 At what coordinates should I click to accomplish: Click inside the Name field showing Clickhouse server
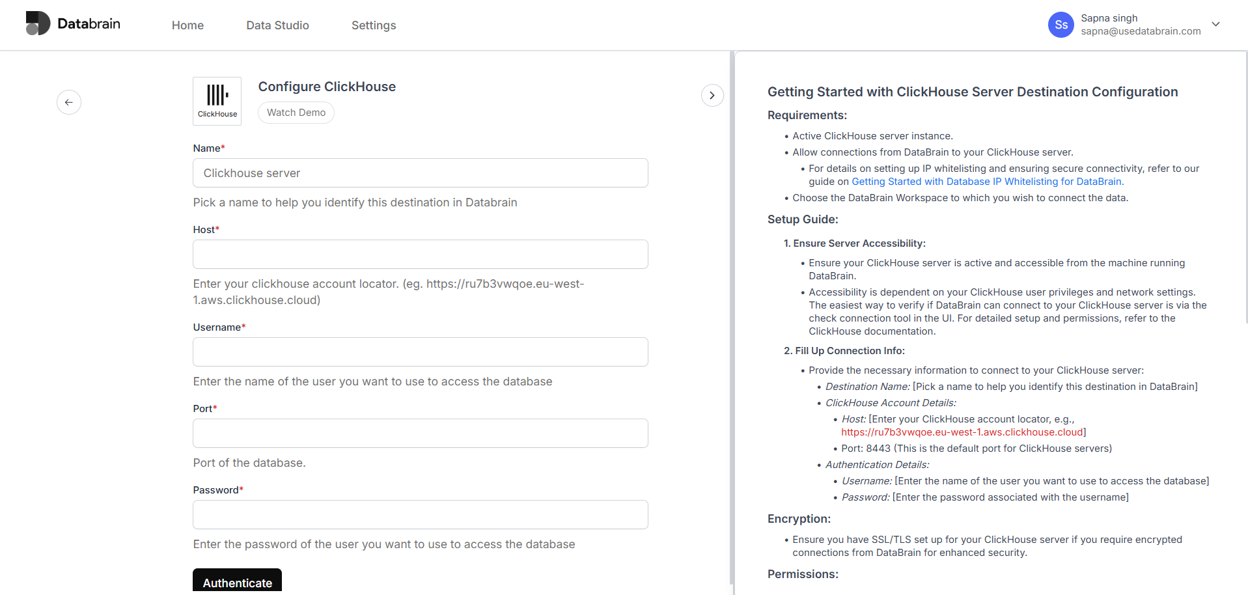[420, 173]
